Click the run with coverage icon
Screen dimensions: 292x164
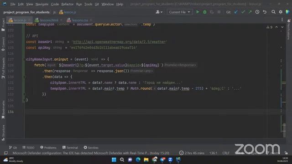(x=212, y=12)
